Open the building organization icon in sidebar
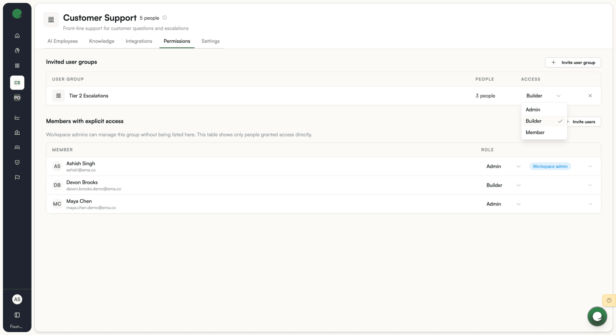This screenshot has width=616, height=335. pyautogui.click(x=17, y=133)
